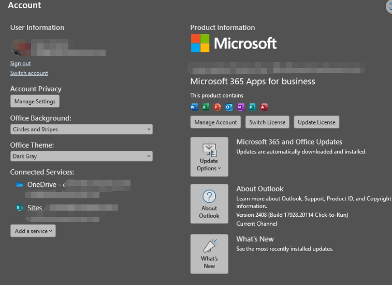
Task: Expand the Office Background dropdown
Action: tap(81, 129)
